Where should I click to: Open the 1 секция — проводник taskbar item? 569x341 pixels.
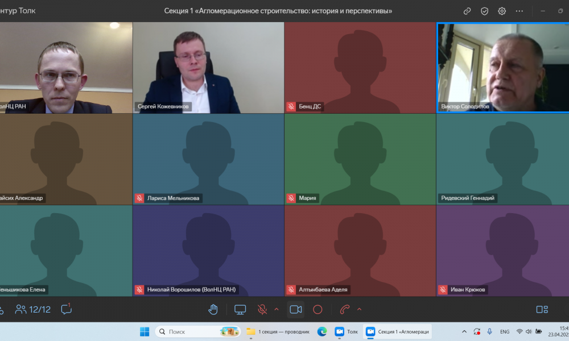coord(278,331)
